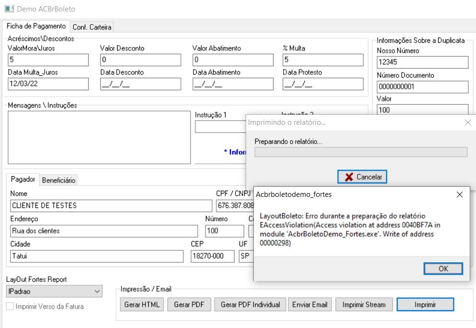Screen dimensions: 476x328
Task: Click the CPF / CNPJ field
Action: pyautogui.click(x=235, y=206)
